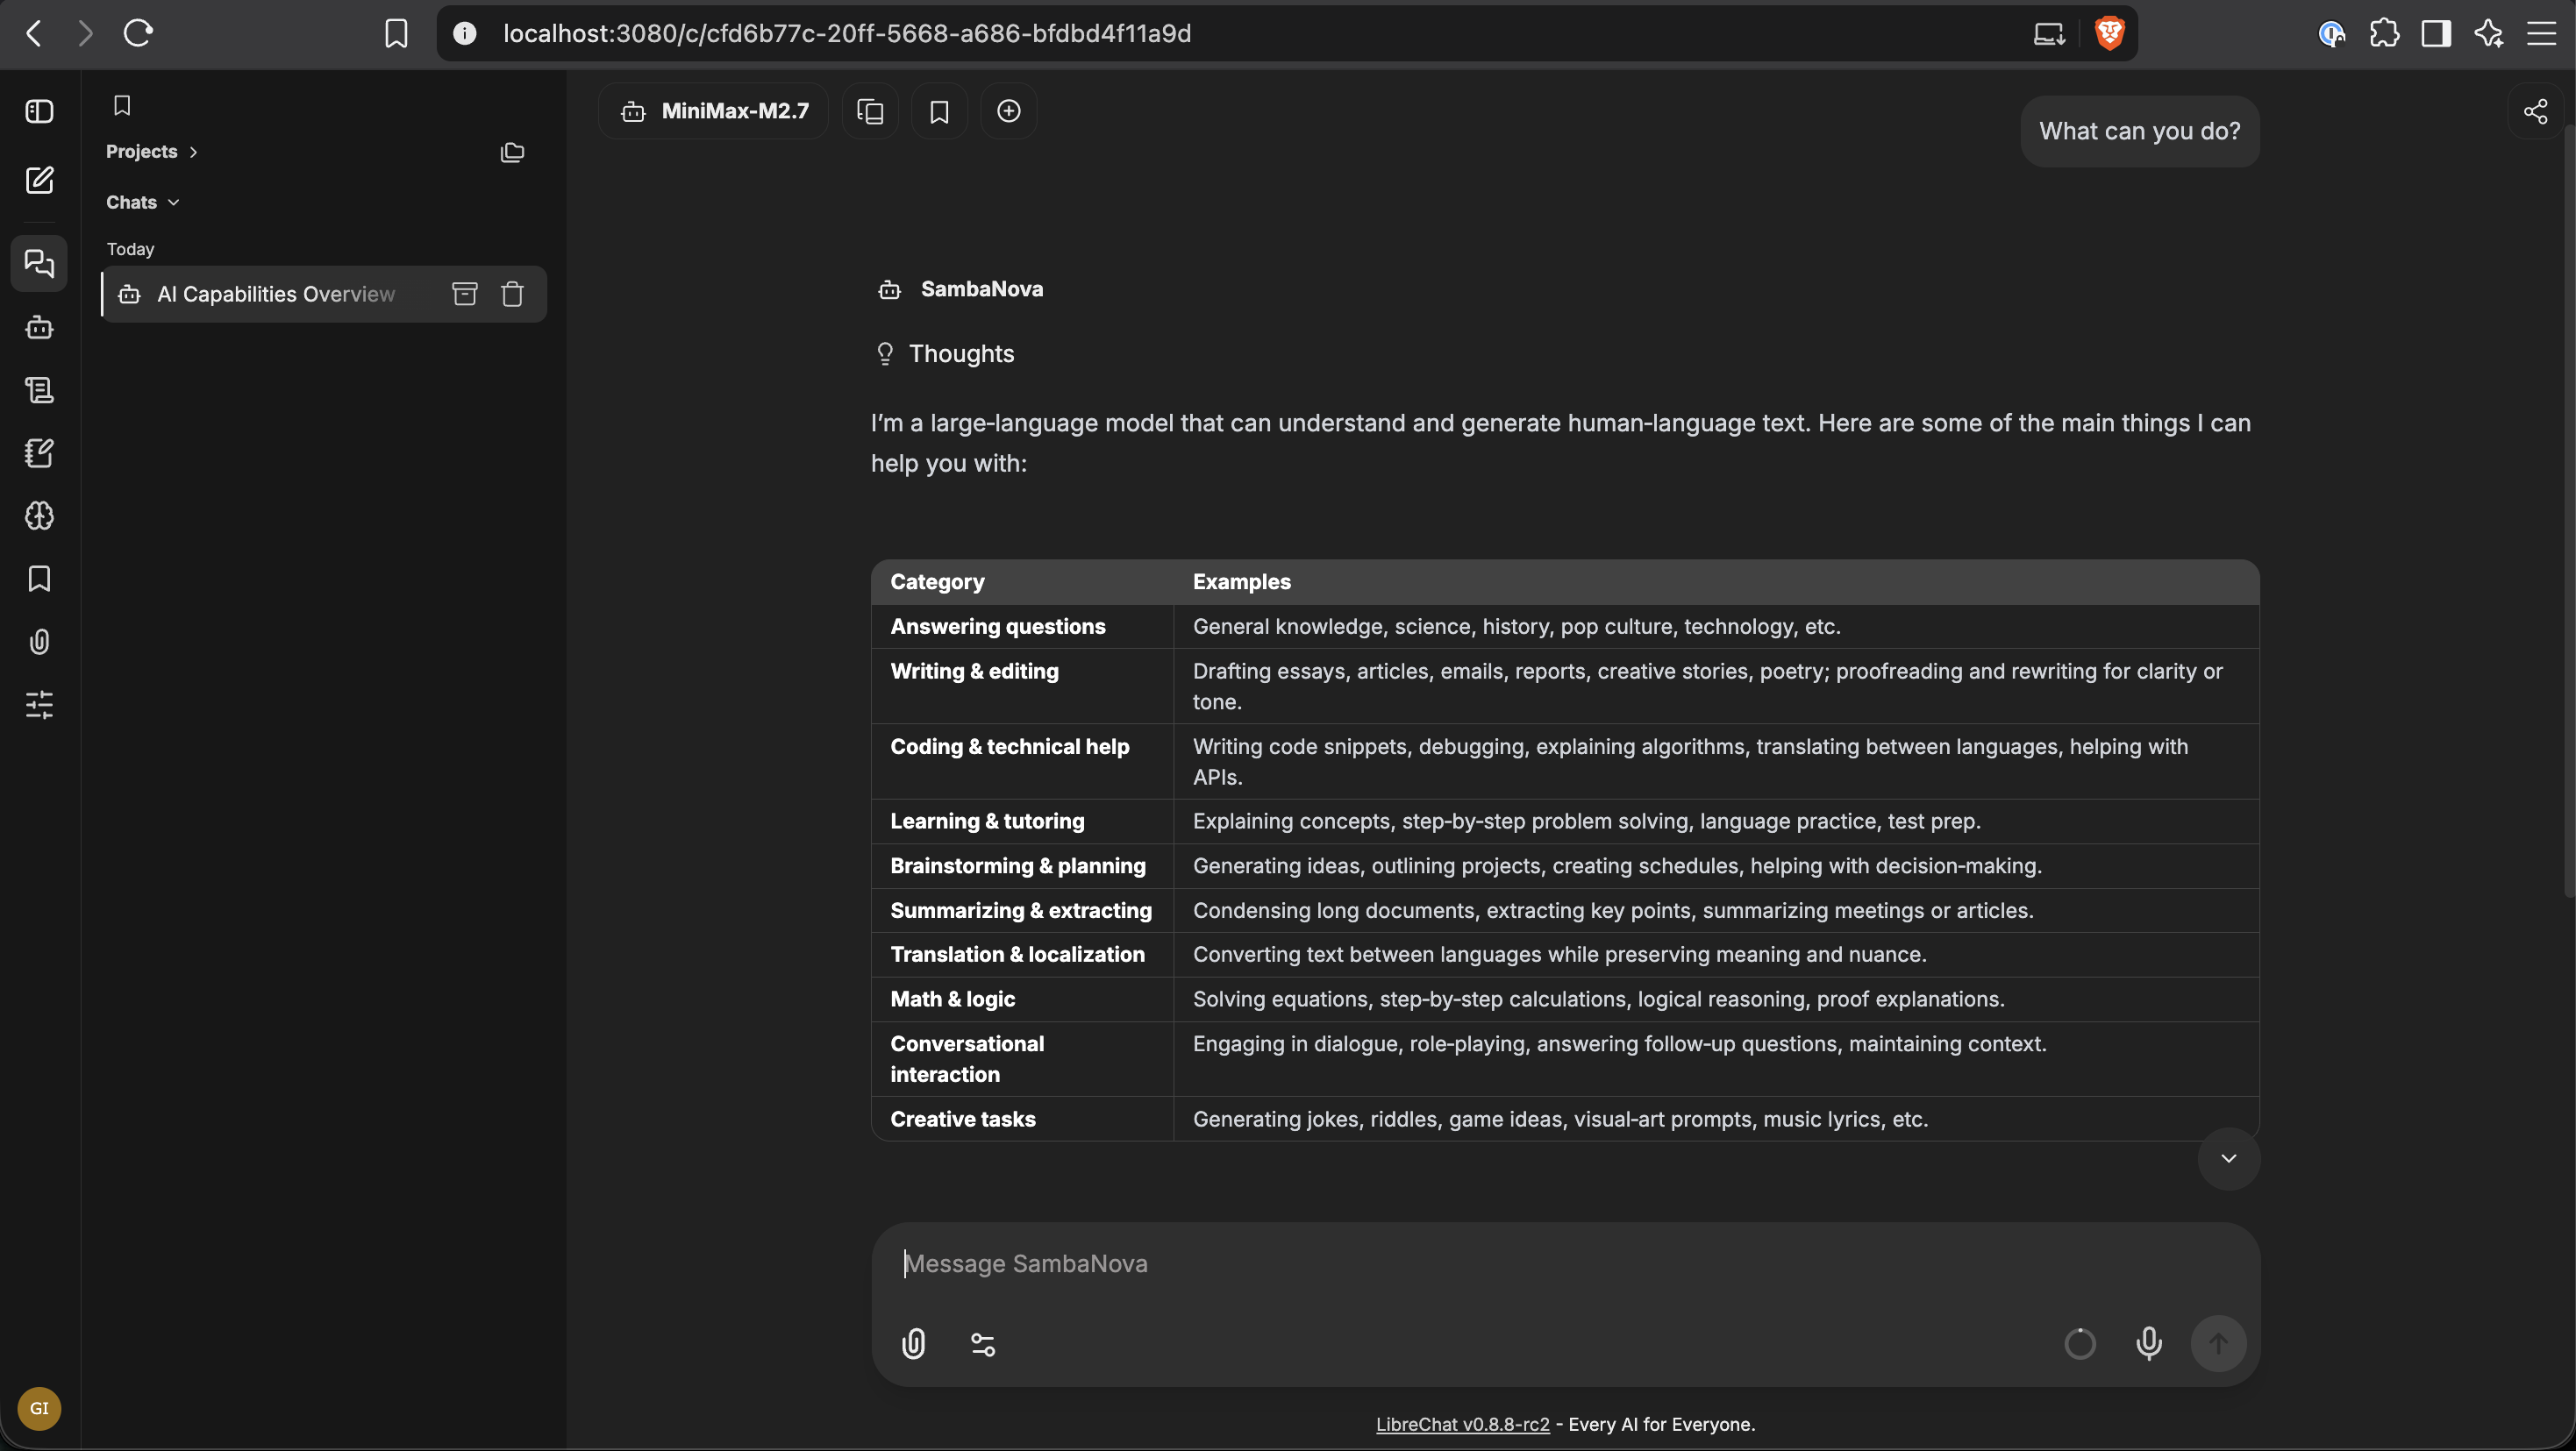Collapse the LibreChat sidebar
Viewport: 2576px width, 1451px height.
click(x=39, y=111)
